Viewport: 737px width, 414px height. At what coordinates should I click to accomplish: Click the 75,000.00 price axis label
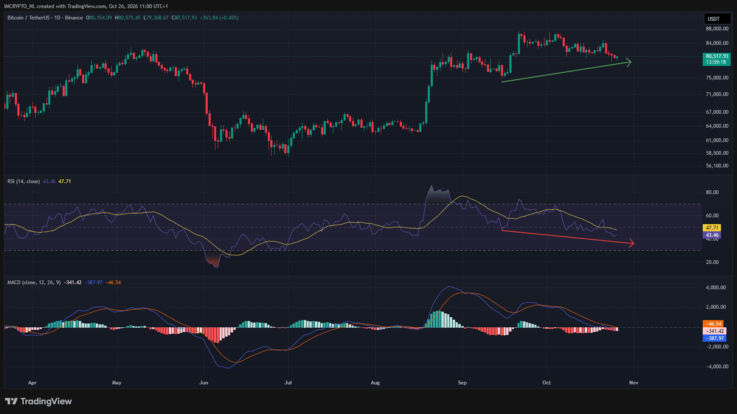[x=717, y=78]
